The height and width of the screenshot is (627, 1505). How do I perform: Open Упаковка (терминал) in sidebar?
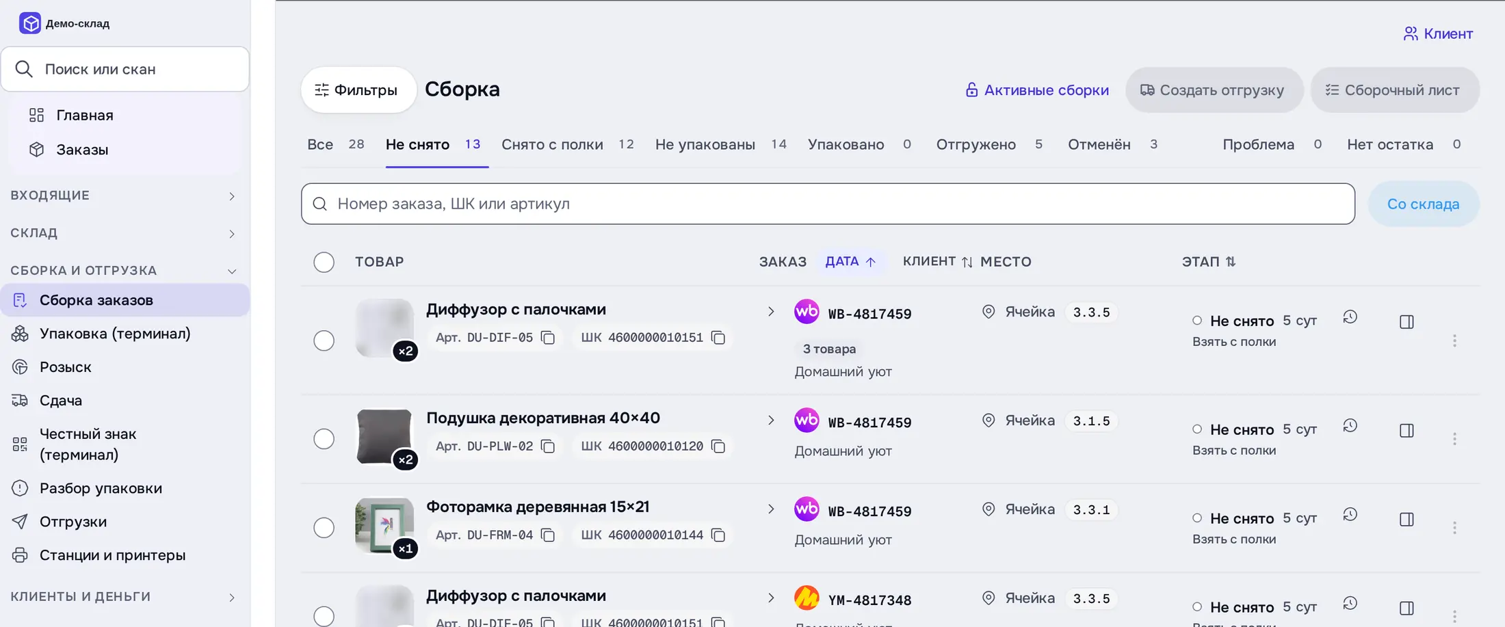point(115,334)
